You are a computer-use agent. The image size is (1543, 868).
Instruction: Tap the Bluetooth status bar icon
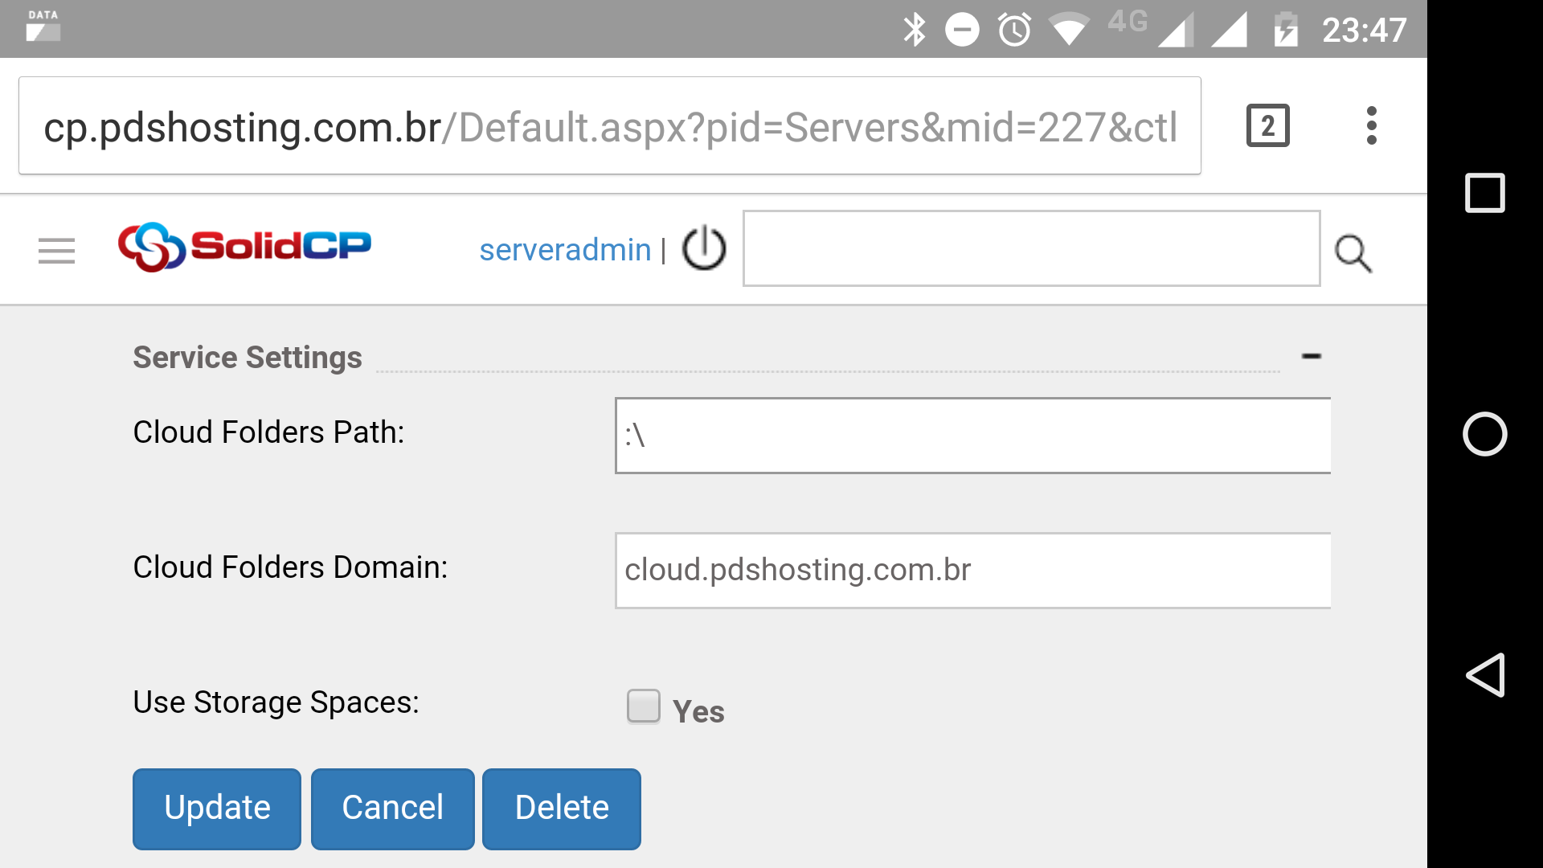(915, 31)
